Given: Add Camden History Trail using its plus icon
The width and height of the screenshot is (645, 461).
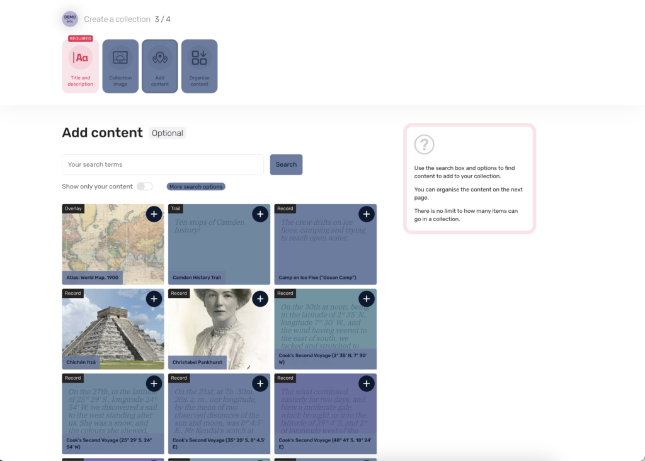Looking at the screenshot, I should coord(260,214).
